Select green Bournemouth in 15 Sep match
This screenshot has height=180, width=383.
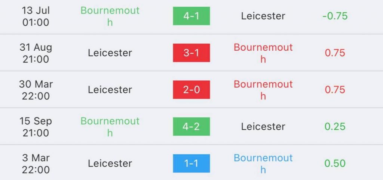pyautogui.click(x=110, y=127)
